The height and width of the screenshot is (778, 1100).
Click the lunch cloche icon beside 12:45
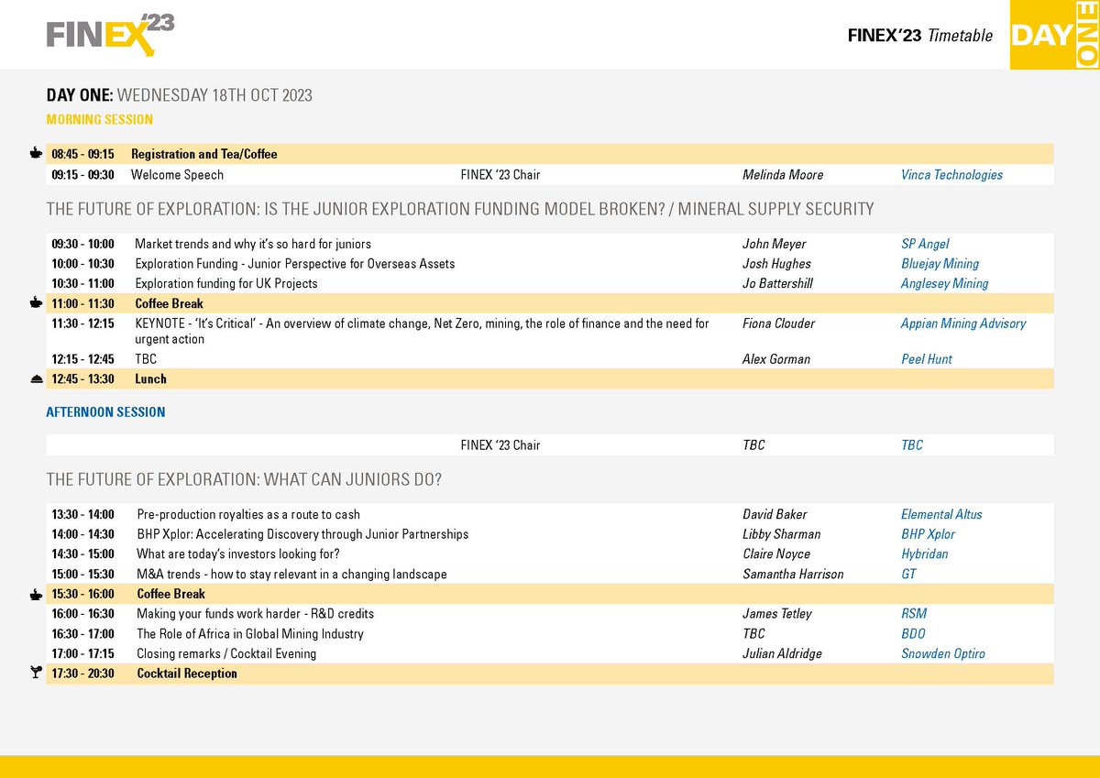(x=35, y=378)
